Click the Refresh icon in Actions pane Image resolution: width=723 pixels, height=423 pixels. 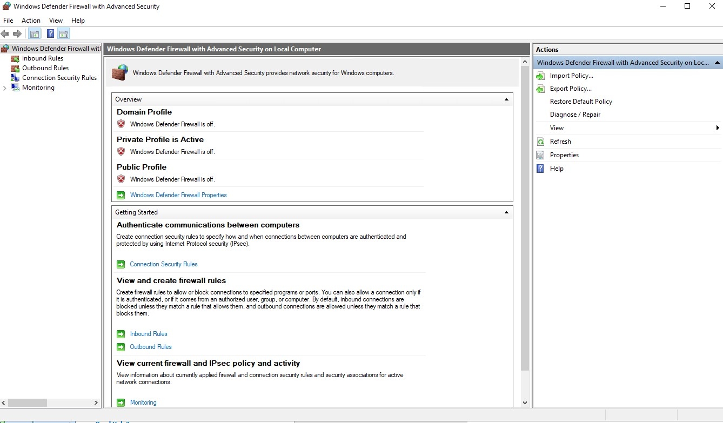(x=540, y=142)
